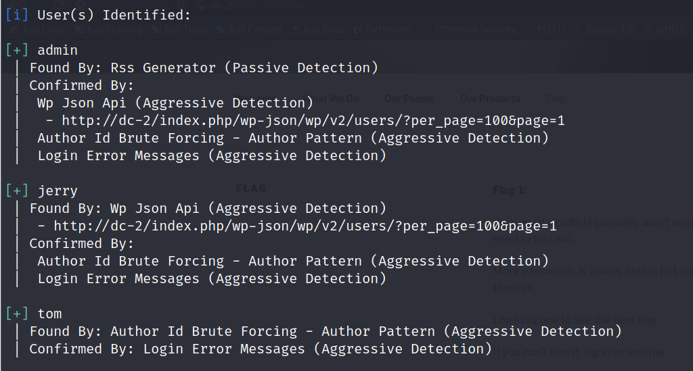This screenshot has height=371, width=693.
Task: Select the What We Do menu item
Action: click(334, 99)
